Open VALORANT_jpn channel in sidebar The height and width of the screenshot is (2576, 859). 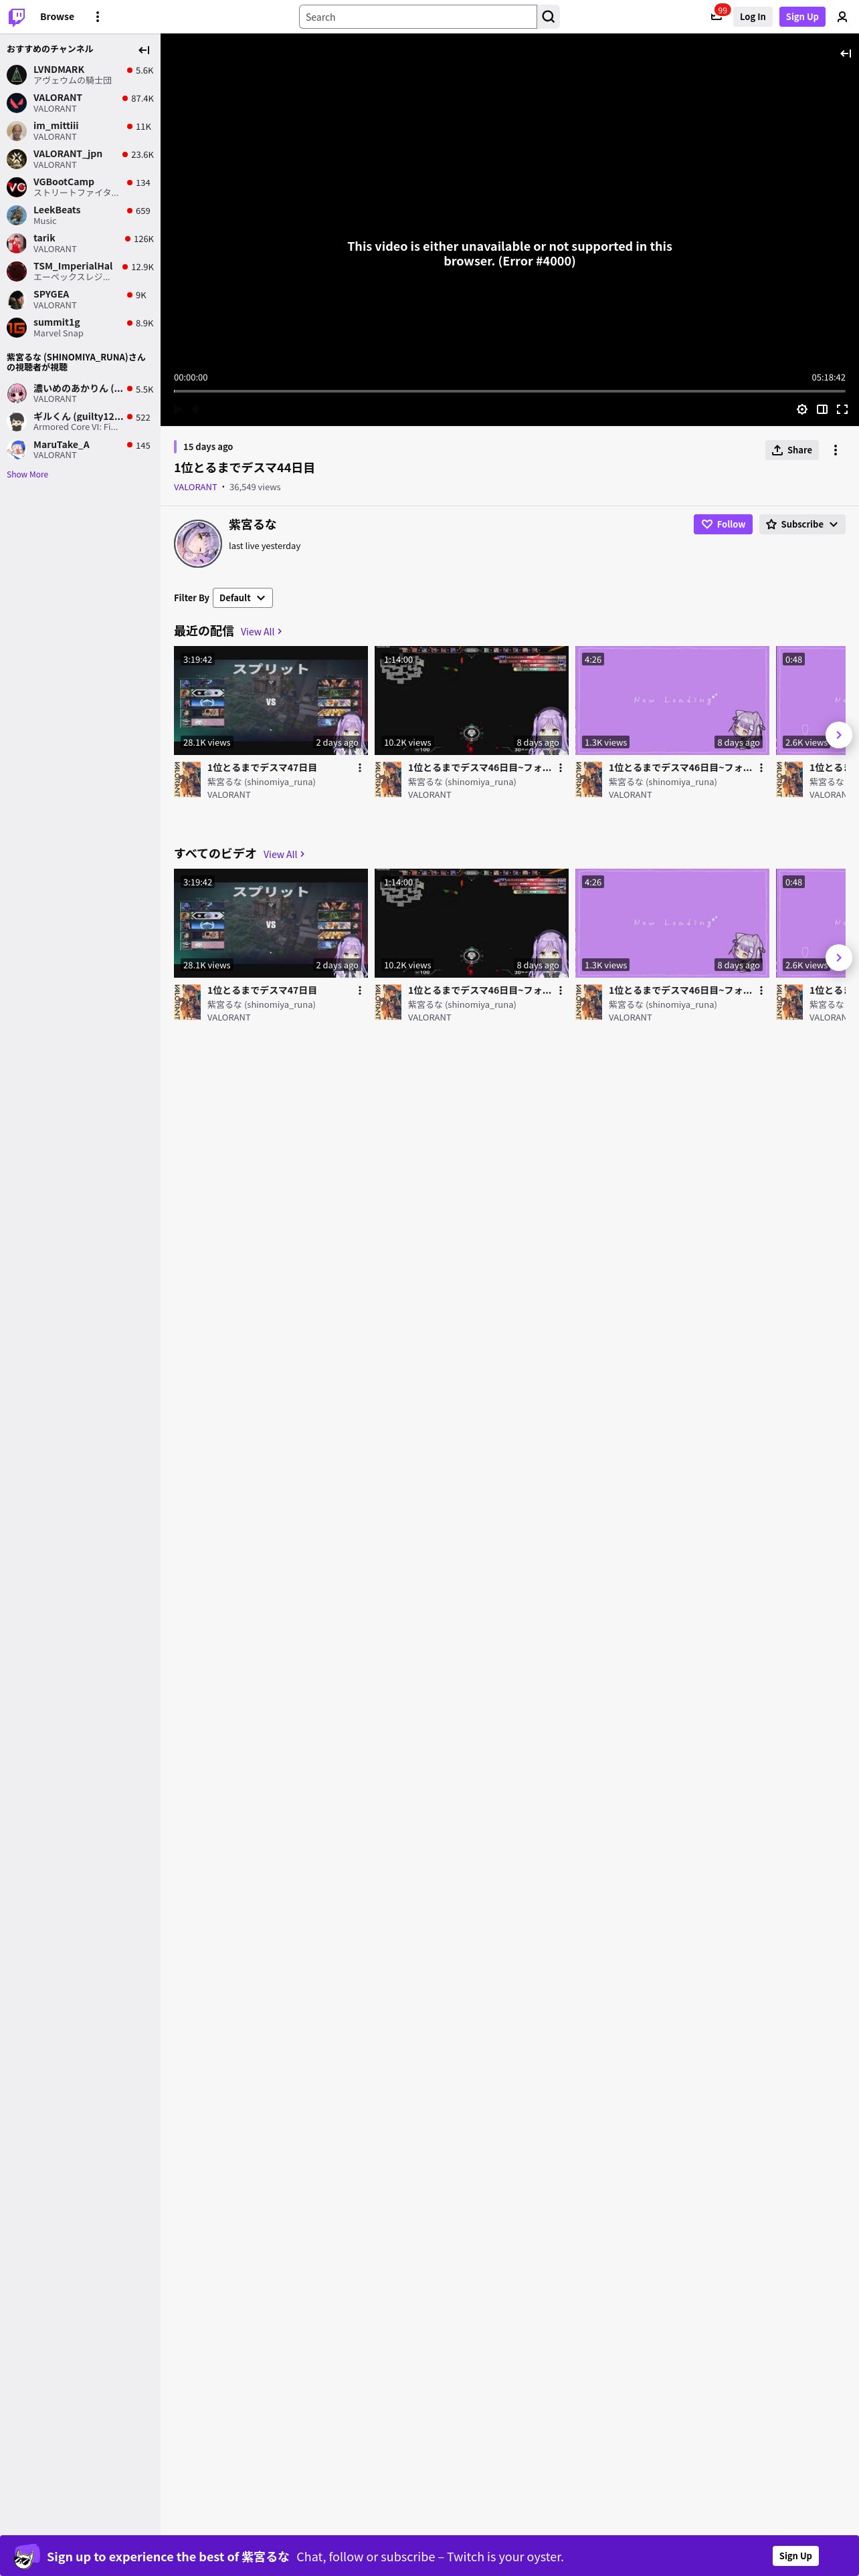(x=80, y=159)
